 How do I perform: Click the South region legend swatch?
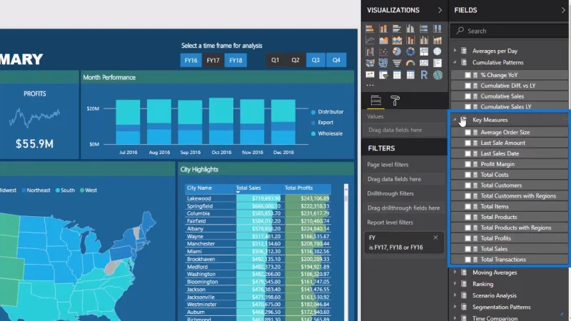58,190
